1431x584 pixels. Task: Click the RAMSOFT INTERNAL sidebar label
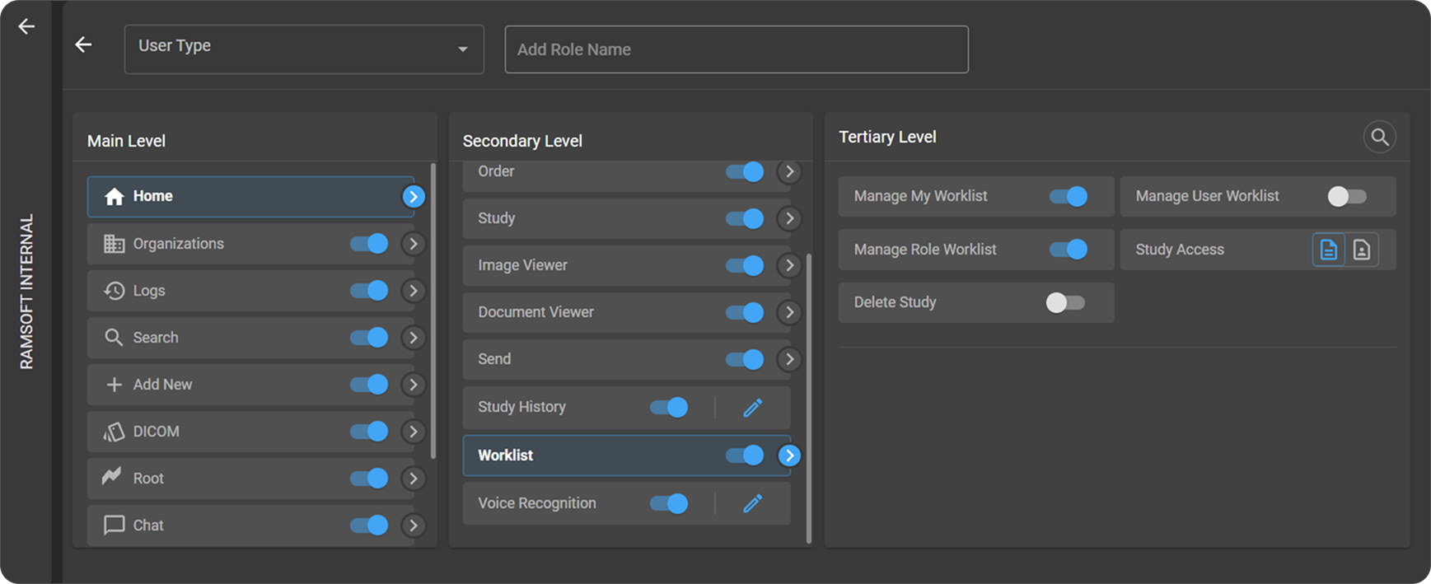point(27,292)
